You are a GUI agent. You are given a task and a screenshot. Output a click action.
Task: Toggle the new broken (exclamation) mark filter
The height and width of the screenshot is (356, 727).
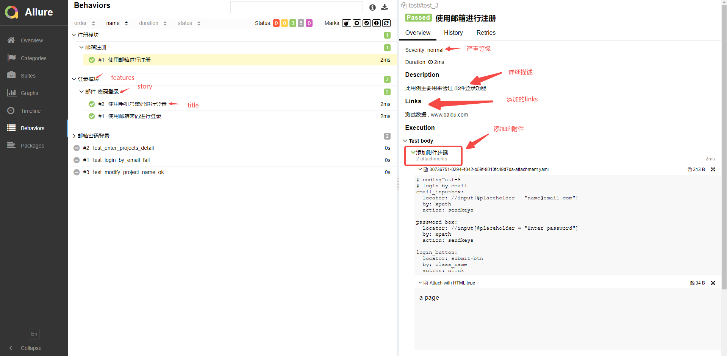(377, 23)
